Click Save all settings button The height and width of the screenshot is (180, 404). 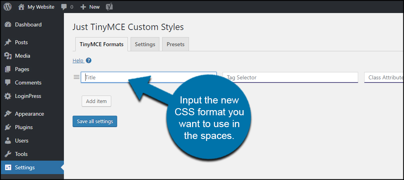point(95,122)
